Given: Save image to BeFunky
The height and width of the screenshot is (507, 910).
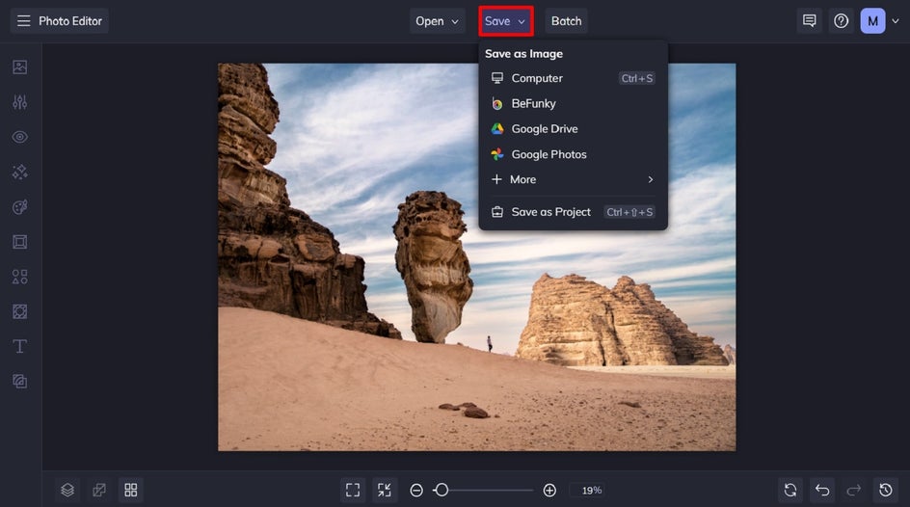Looking at the screenshot, I should coord(573,104).
